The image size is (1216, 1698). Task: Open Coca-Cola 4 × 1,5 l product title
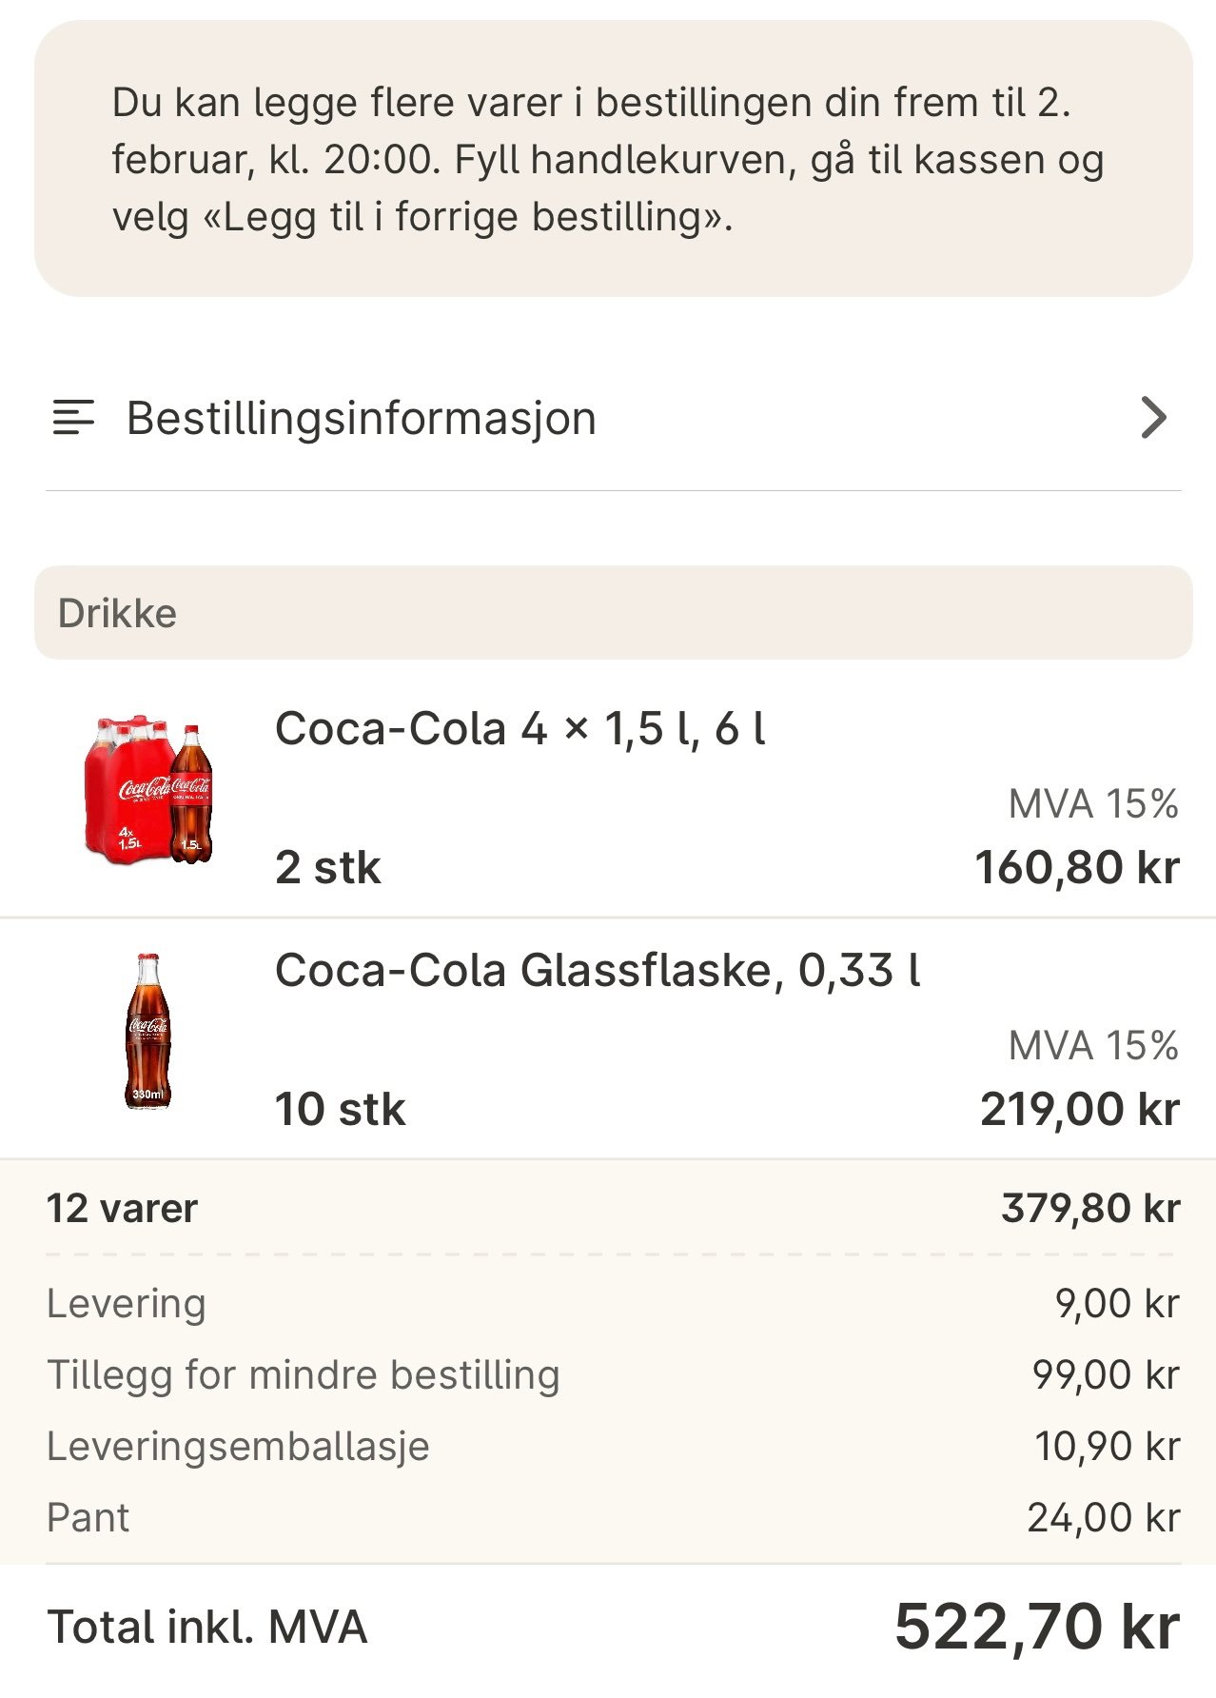[x=520, y=729]
